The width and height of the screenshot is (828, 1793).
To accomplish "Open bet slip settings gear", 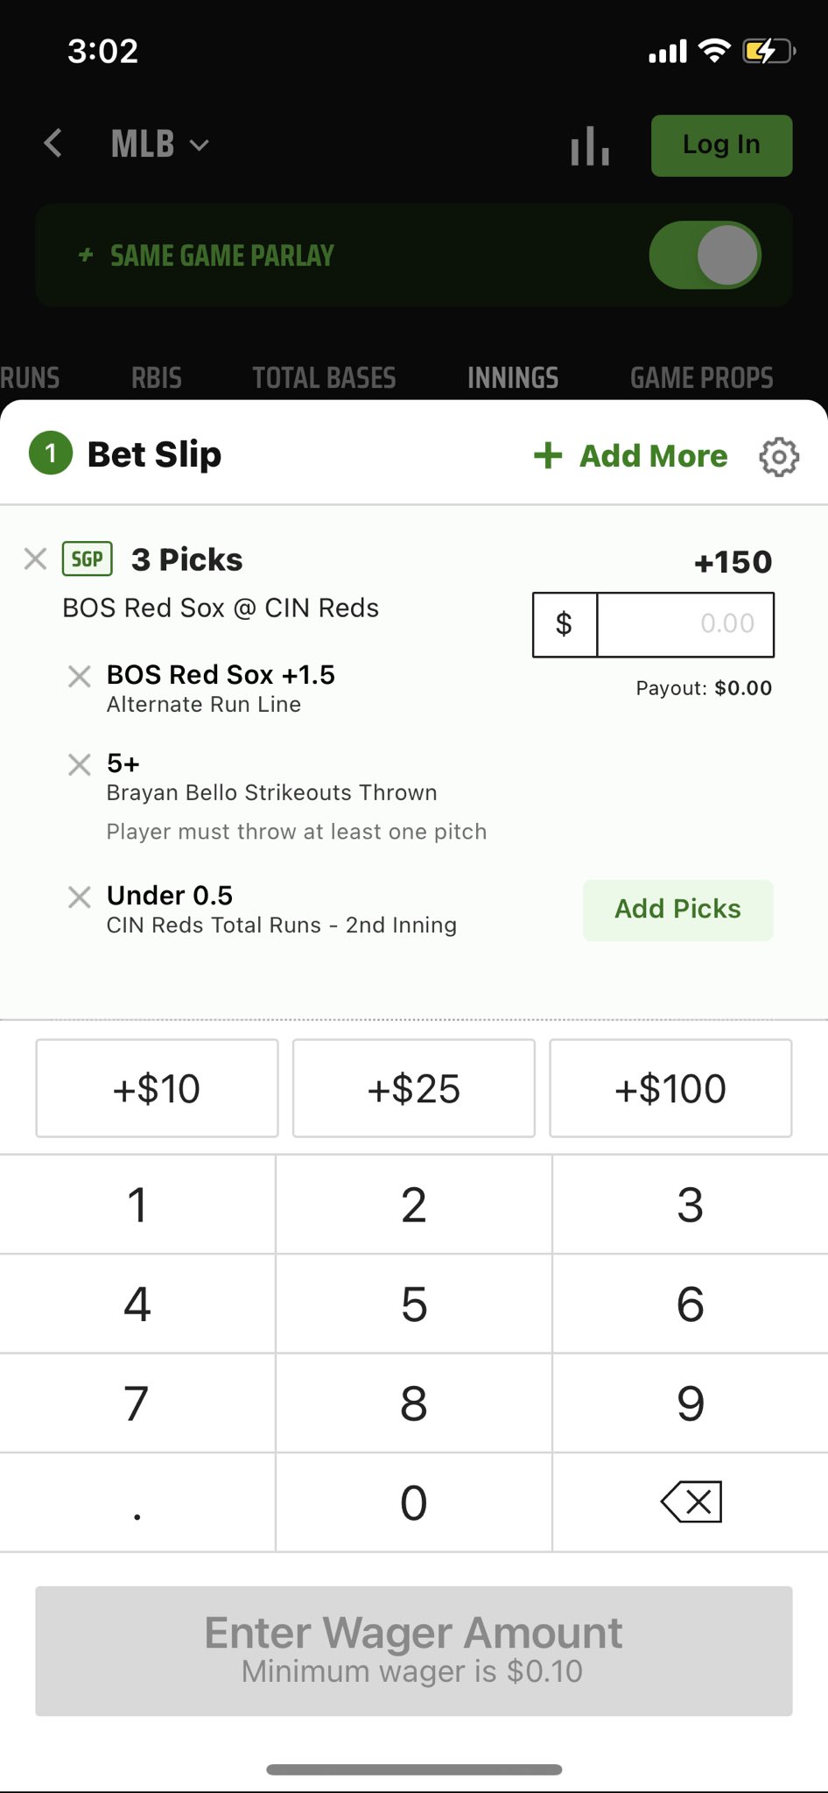I will pos(778,456).
